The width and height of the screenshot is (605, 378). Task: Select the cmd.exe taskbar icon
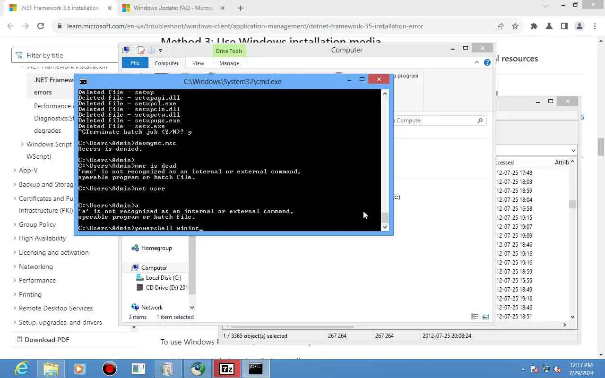pyautogui.click(x=256, y=369)
